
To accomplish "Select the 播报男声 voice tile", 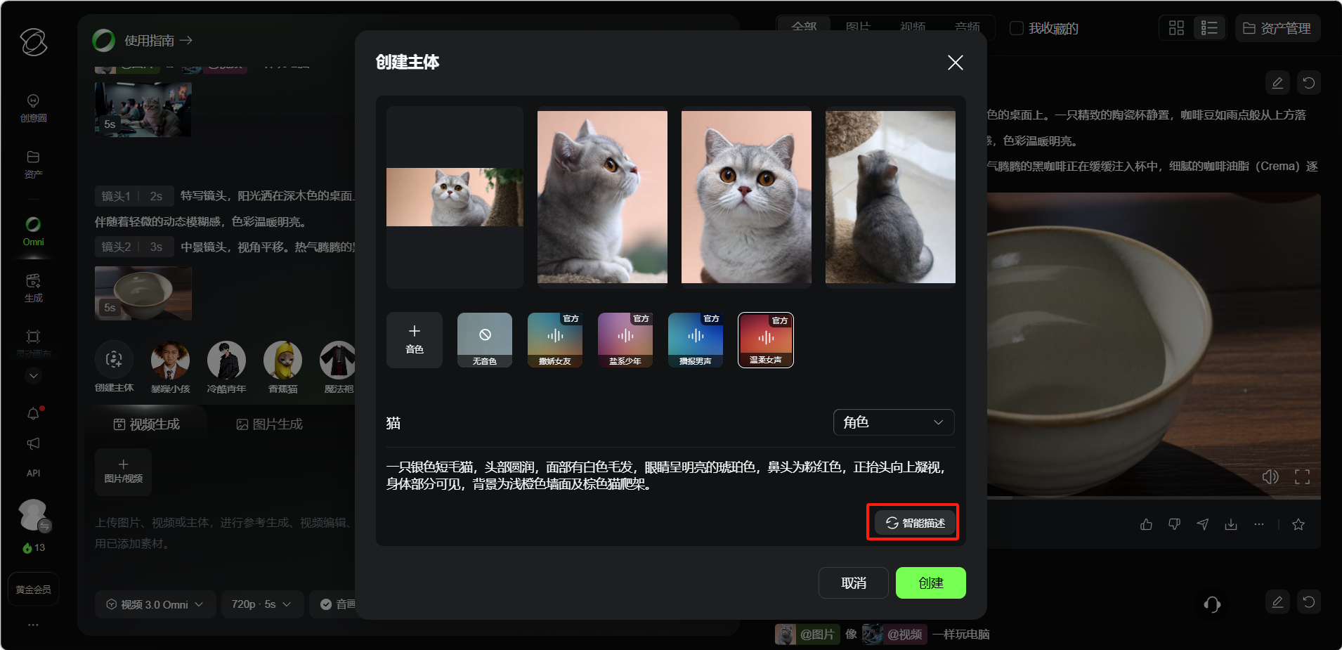I will (695, 339).
